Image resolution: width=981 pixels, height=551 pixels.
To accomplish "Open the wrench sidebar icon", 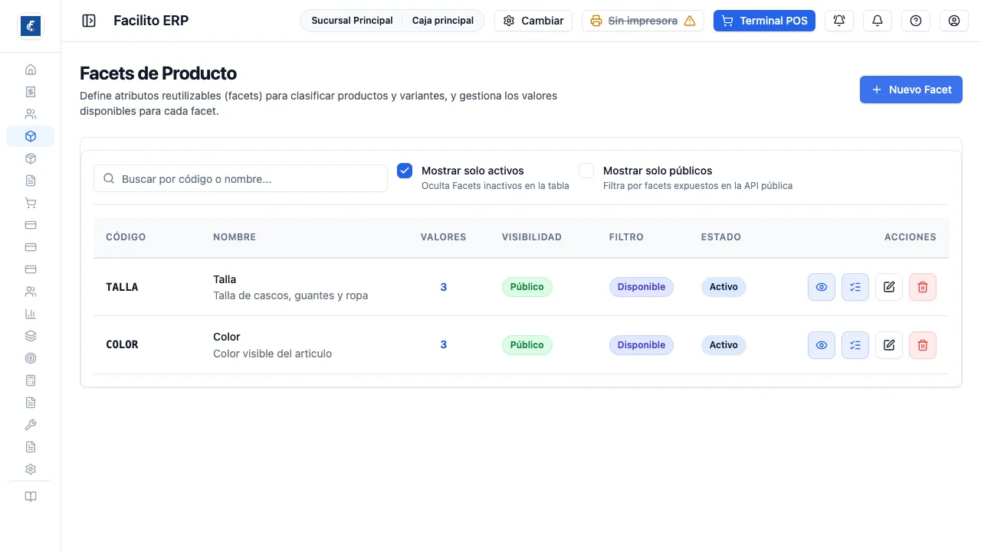I will coord(31,425).
